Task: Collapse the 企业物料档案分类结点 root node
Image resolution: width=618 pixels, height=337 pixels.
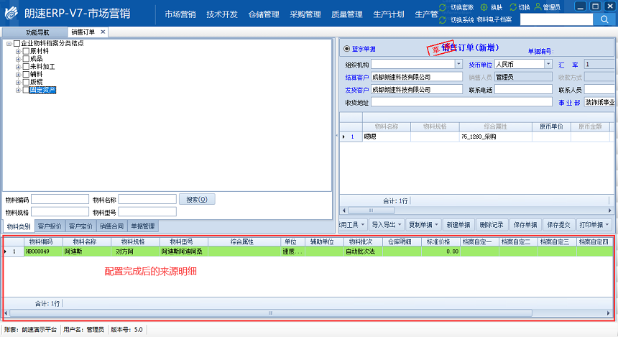Action: (9, 44)
